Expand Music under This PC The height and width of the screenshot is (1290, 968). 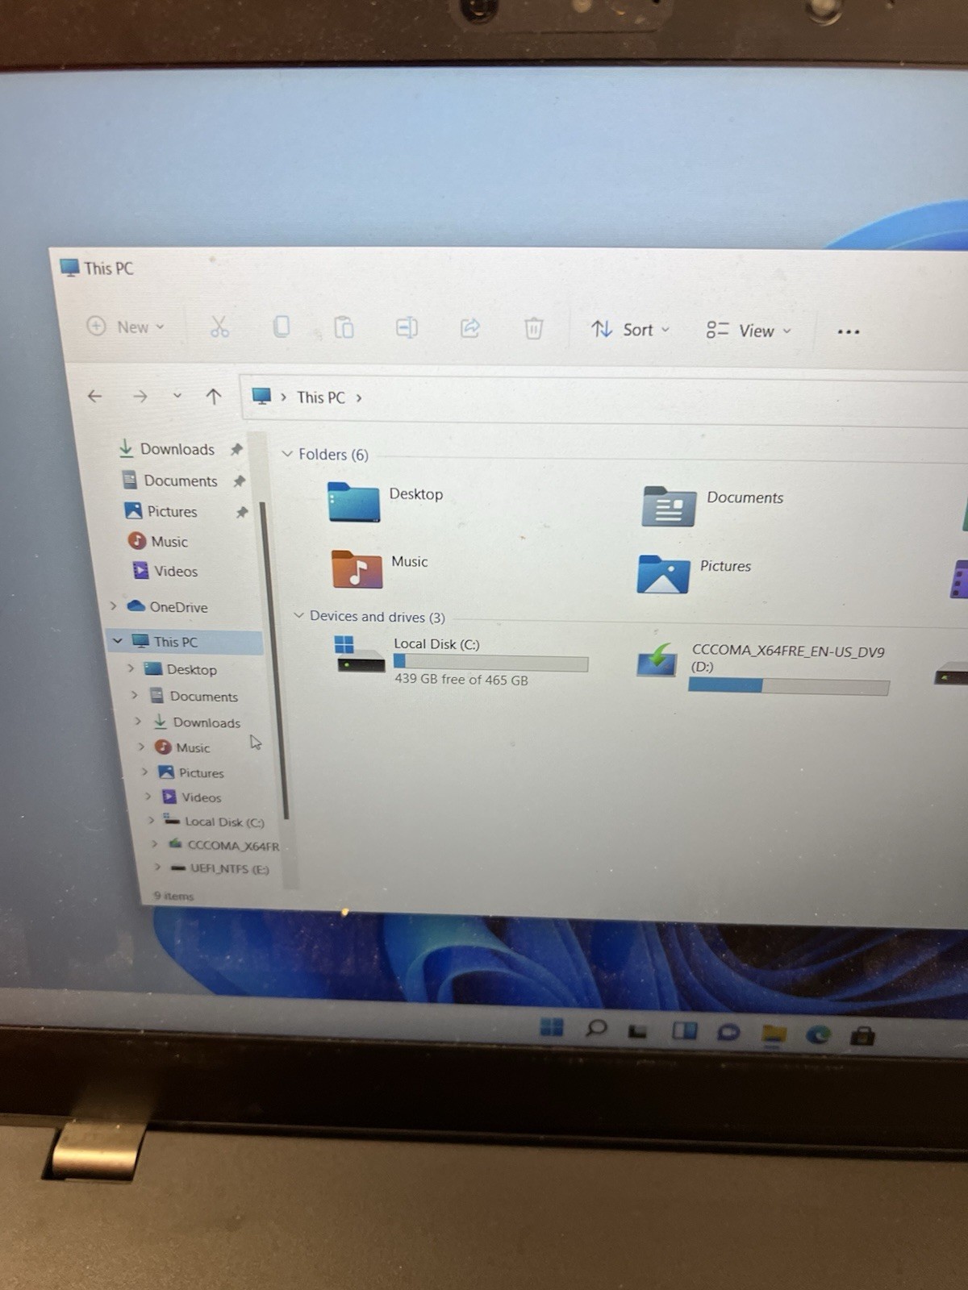[x=141, y=747]
